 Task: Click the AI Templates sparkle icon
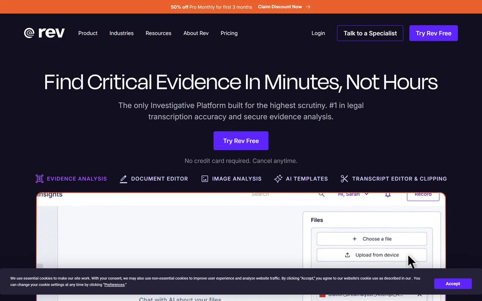click(278, 179)
